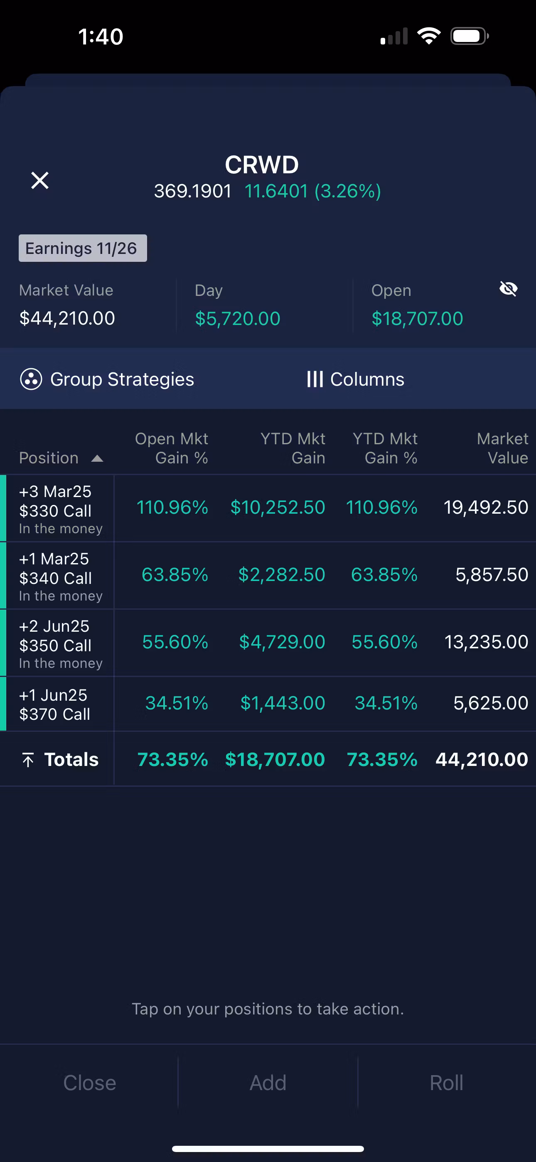This screenshot has height=1162, width=536.
Task: Tap the 13,235.00 market value cell
Action: 487,642
